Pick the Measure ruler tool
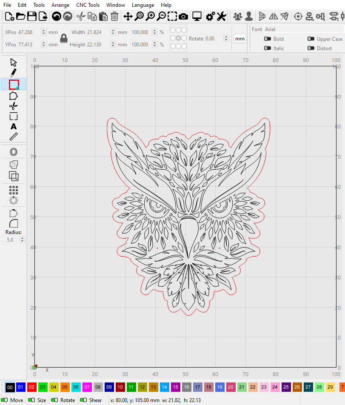The image size is (345, 405). click(14, 137)
